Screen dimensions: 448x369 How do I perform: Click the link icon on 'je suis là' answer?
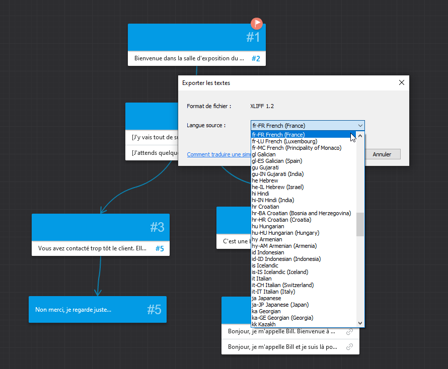click(x=349, y=347)
